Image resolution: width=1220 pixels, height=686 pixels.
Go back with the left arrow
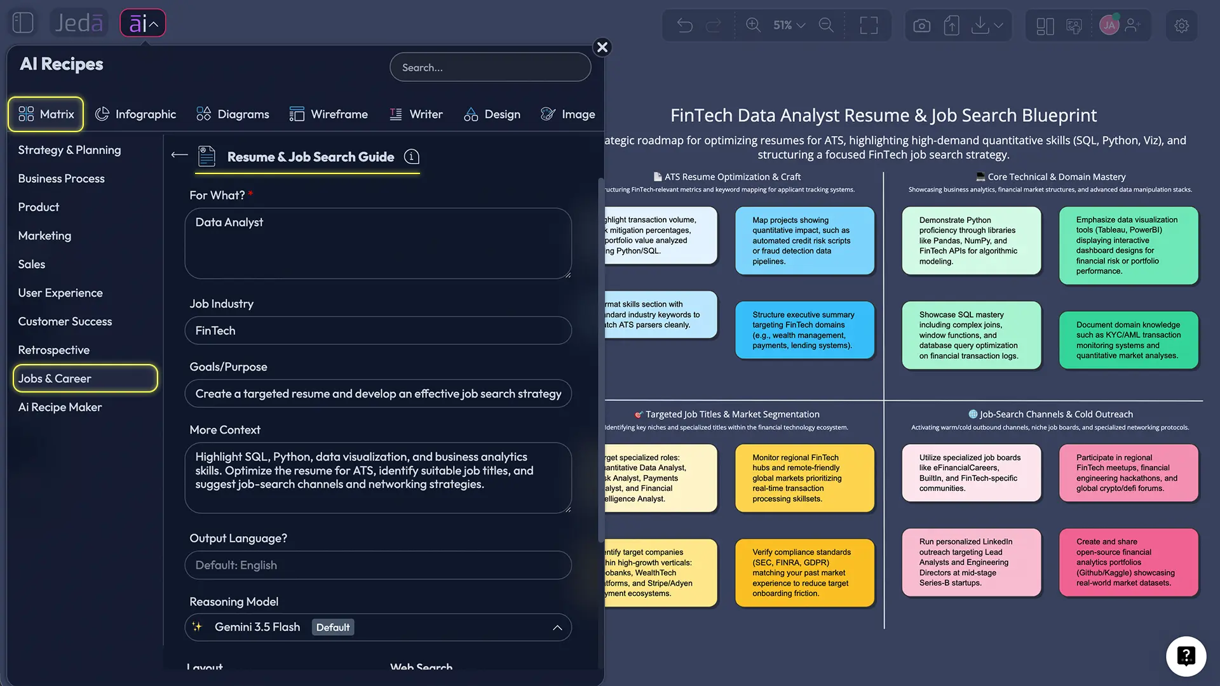click(x=180, y=154)
